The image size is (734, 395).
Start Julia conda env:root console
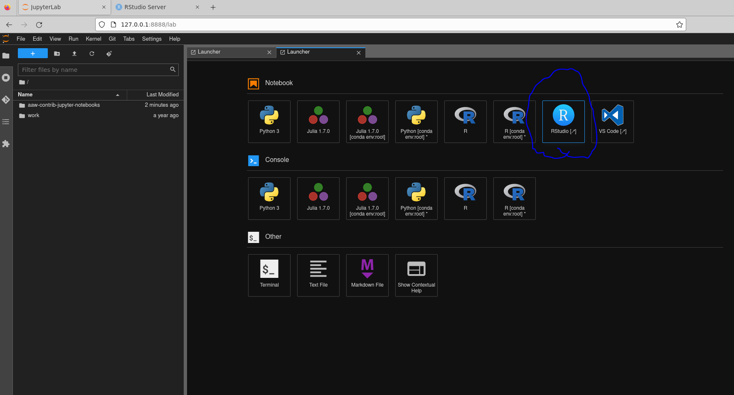point(367,199)
